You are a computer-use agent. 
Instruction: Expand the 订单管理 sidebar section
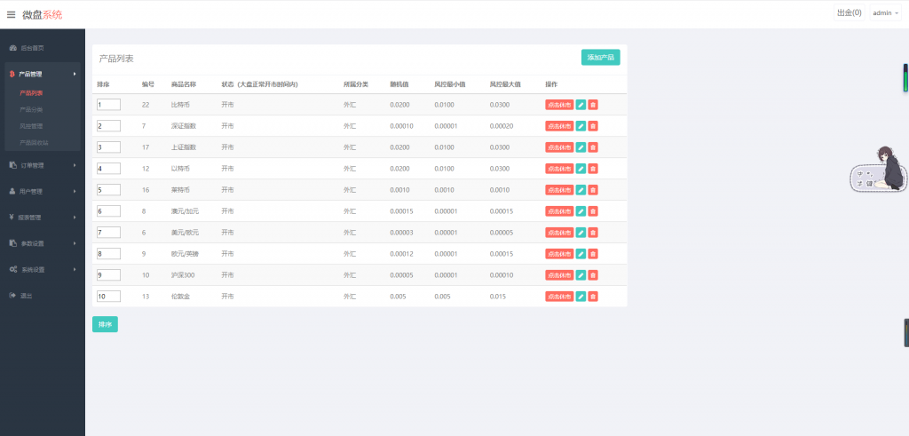(x=43, y=165)
